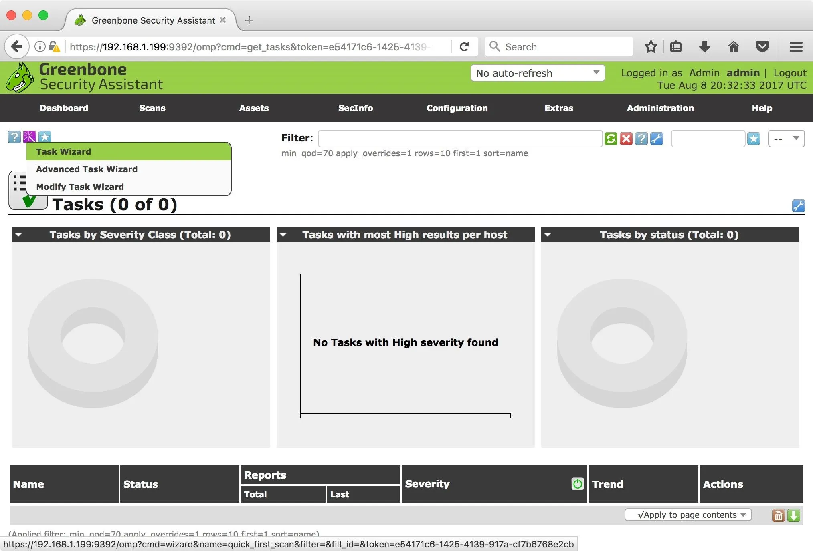Bookmark page with the star icon
The height and width of the screenshot is (551, 813).
click(651, 47)
